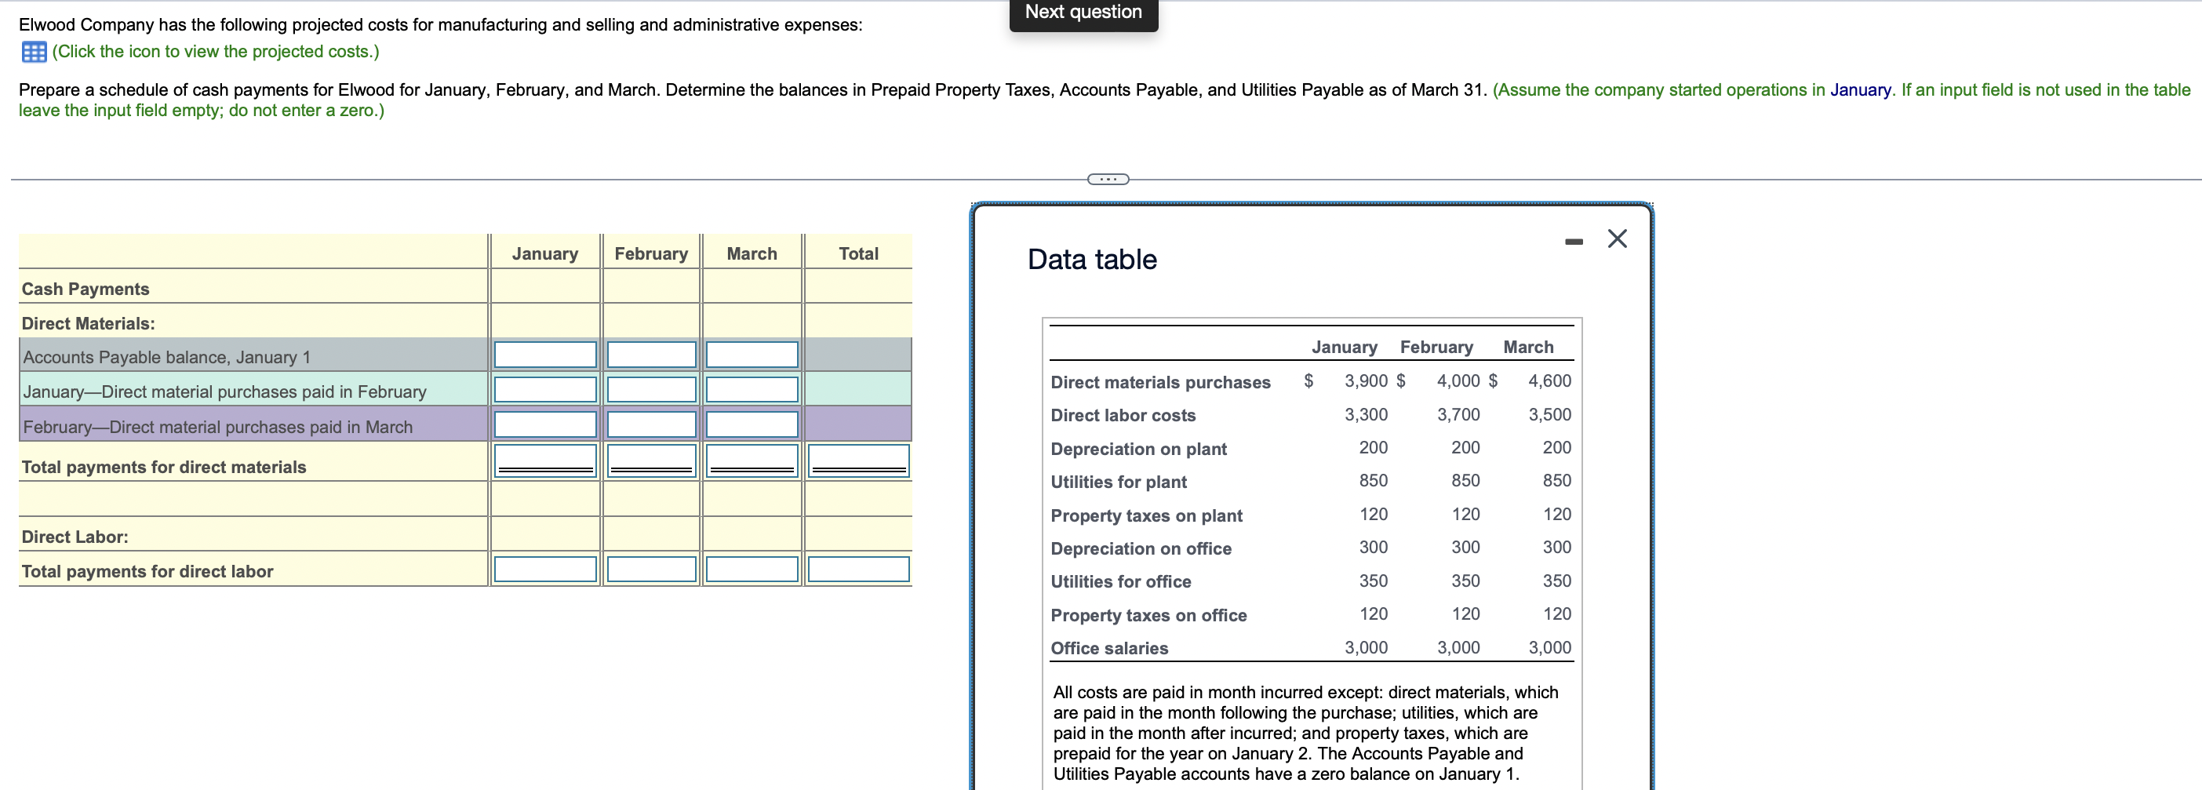
Task: Click Total column field for direct materials payments
Action: click(858, 461)
